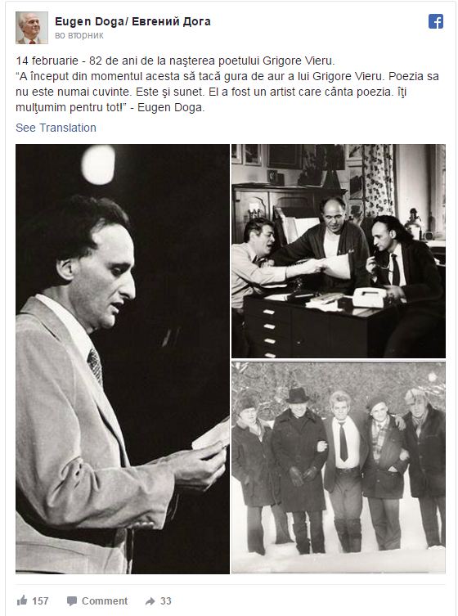Click the Comment speech bubble icon

click(x=71, y=601)
